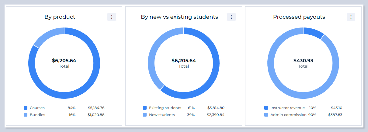The height and width of the screenshot is (132, 368).
Task: Click the $6,205.64 total in By product chart
Action: pos(64,61)
